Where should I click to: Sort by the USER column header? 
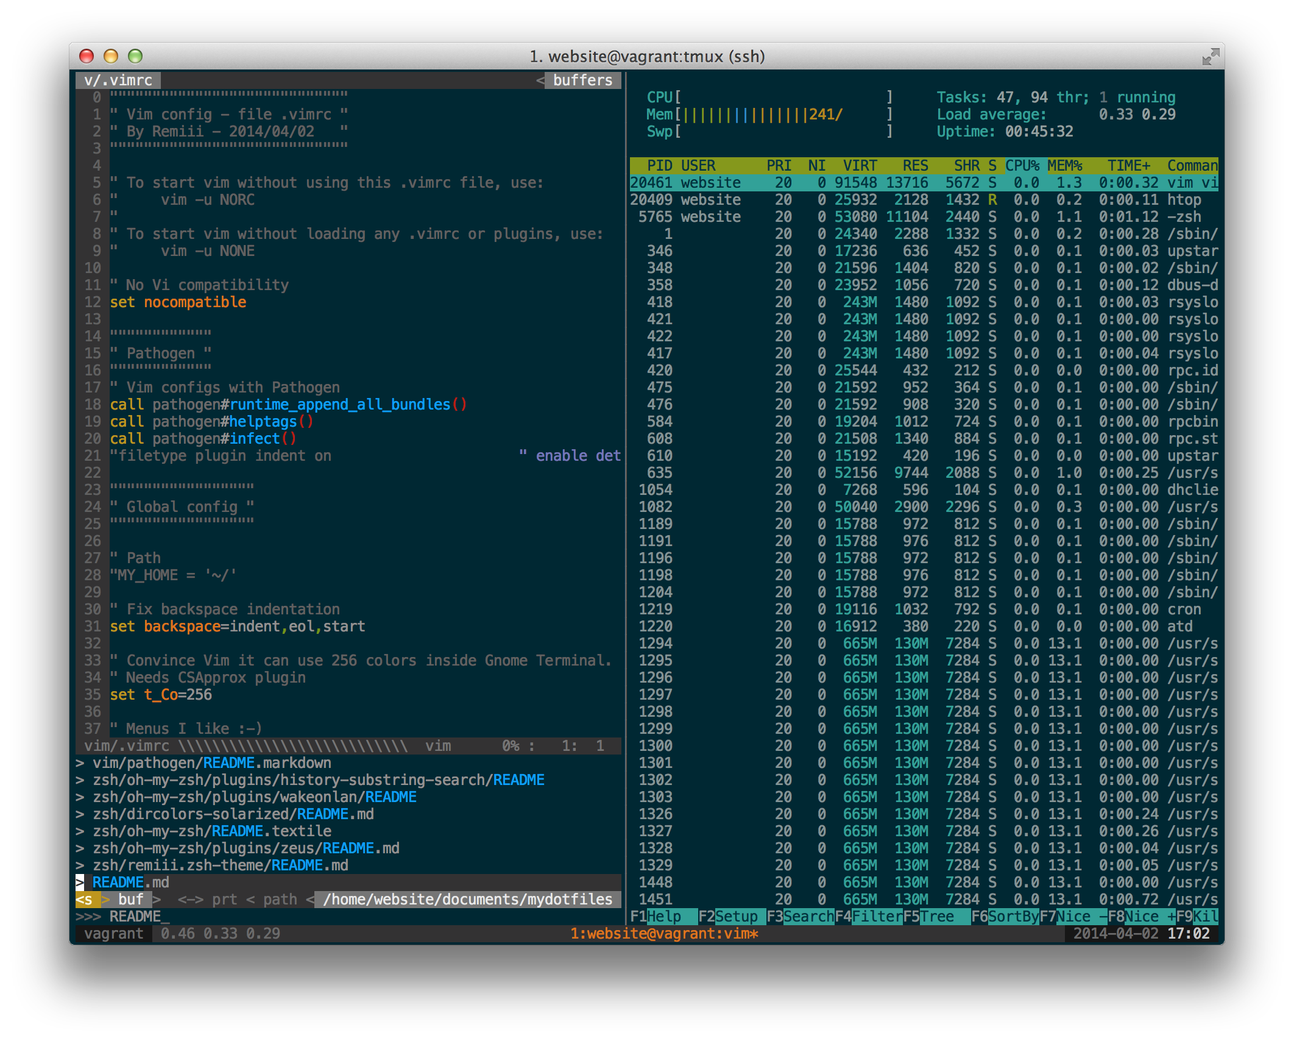(698, 166)
